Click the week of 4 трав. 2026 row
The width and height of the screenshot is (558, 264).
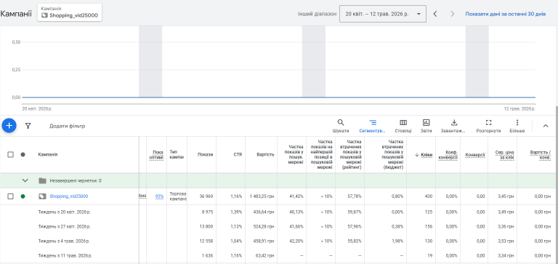pyautogui.click(x=64, y=241)
